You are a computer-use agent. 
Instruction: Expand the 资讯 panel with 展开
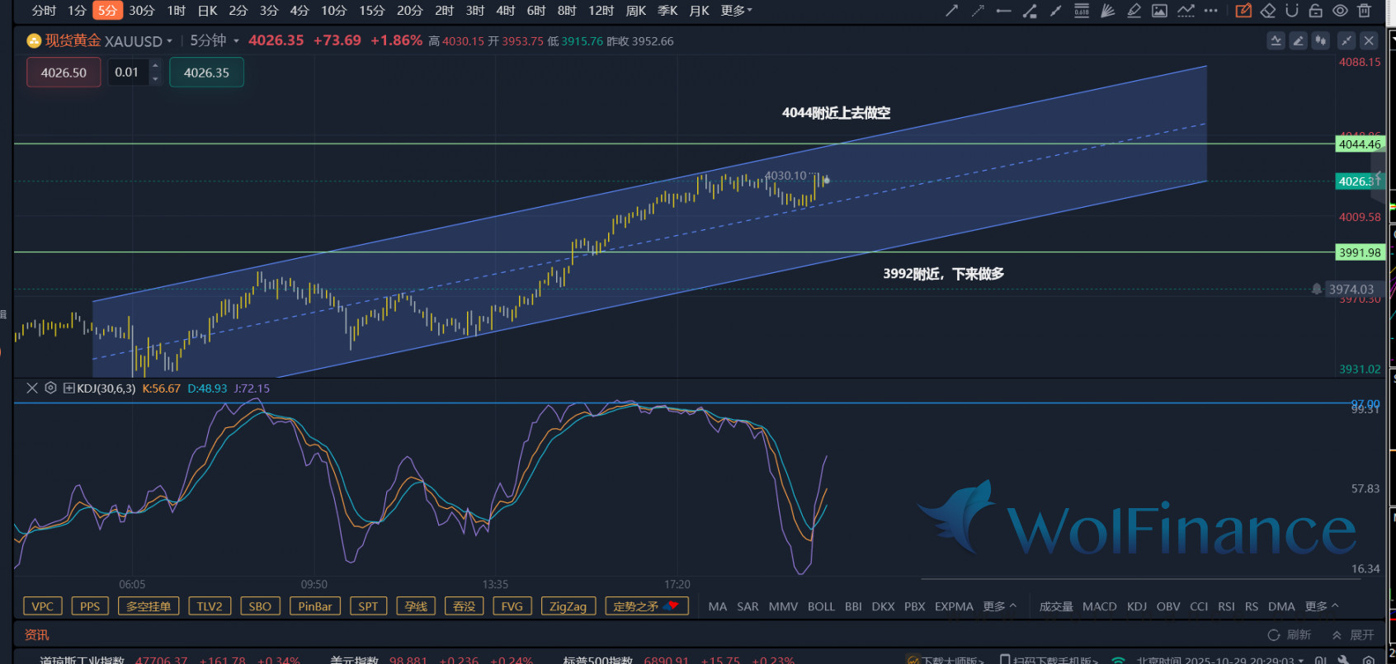point(1354,634)
